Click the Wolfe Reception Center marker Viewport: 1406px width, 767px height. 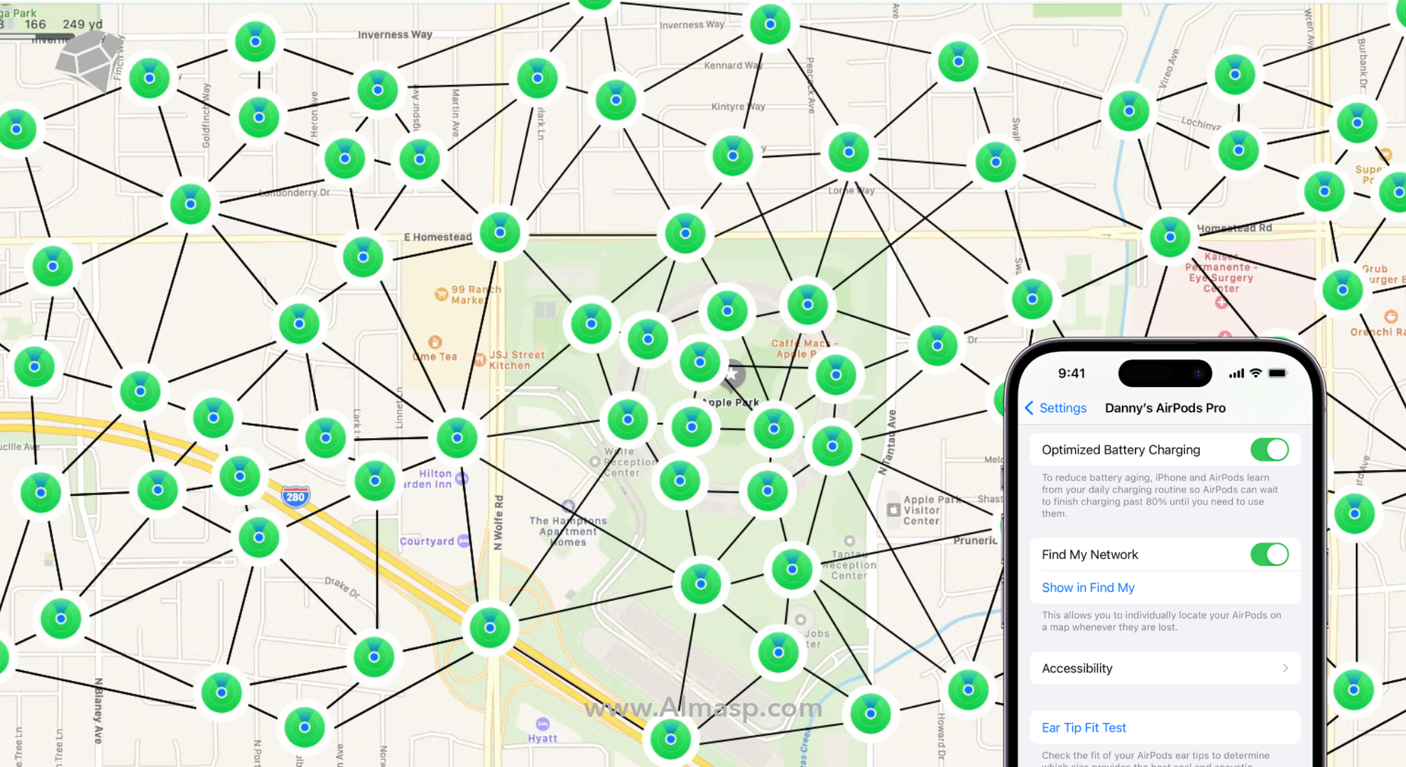tap(595, 462)
